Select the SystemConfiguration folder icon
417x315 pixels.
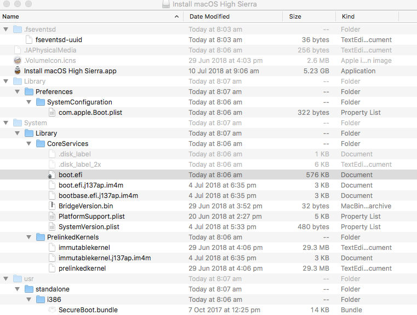point(41,102)
